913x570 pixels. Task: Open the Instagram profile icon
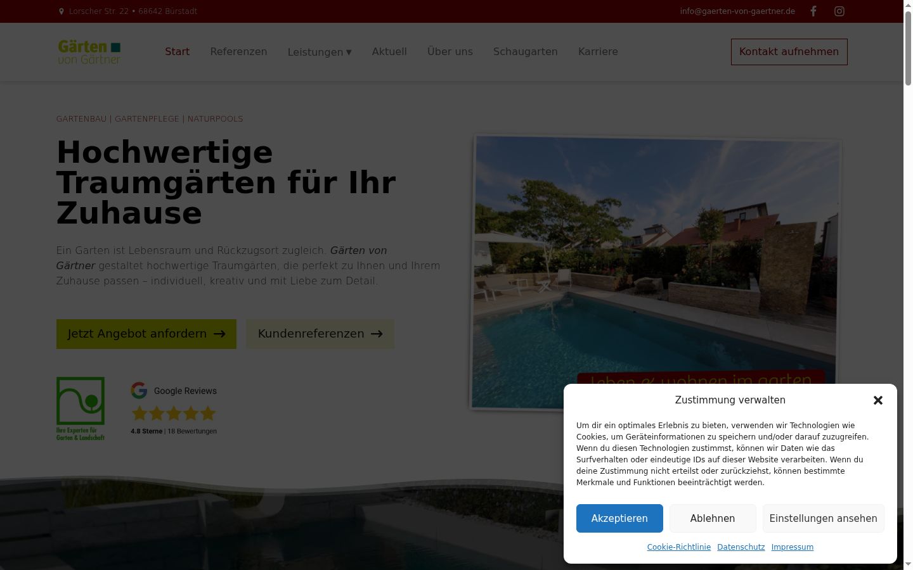coord(839,11)
